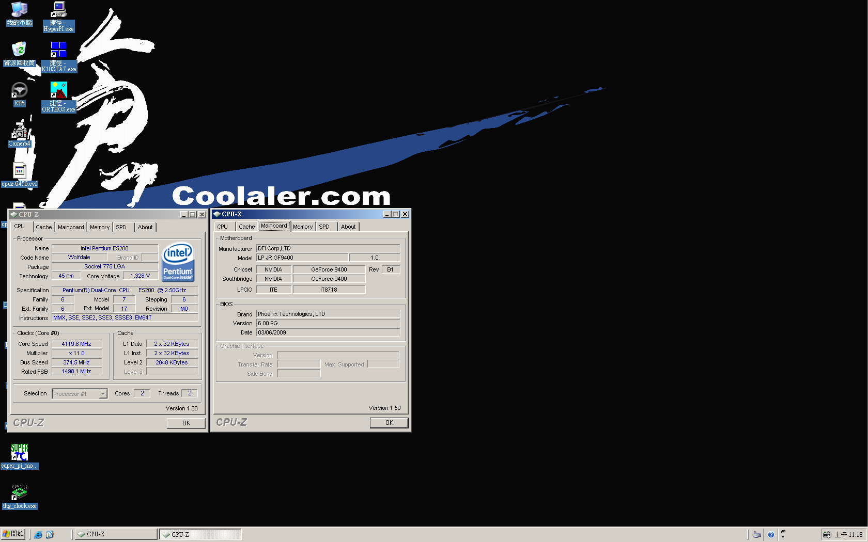Open the Start menu button

coord(13,534)
